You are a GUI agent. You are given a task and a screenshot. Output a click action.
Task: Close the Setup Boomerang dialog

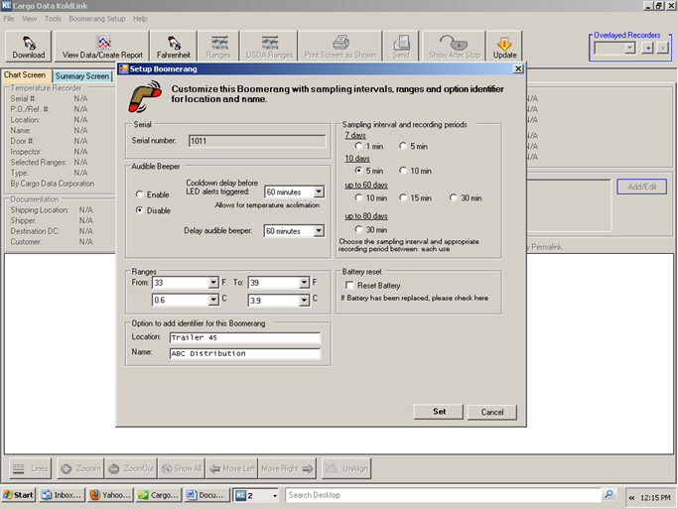[518, 68]
